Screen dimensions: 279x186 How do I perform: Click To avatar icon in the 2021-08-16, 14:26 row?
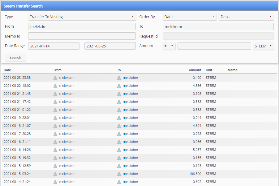click(x=119, y=150)
